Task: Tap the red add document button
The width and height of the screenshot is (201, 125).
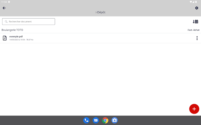Action: pos(194,109)
